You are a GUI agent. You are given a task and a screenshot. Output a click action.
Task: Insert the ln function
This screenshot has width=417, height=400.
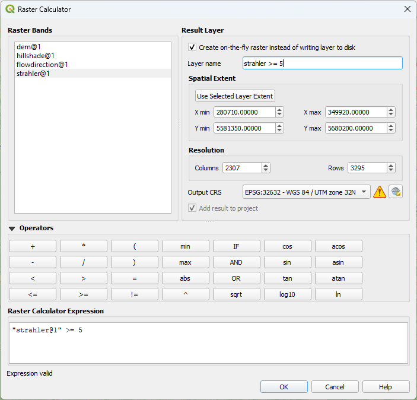(x=339, y=294)
